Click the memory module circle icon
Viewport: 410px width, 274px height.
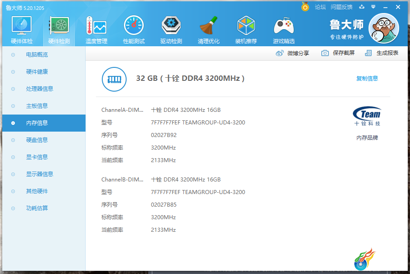coord(114,79)
